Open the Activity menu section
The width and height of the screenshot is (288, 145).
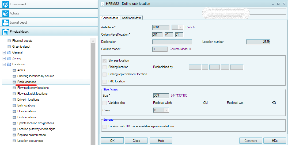pyautogui.click(x=49, y=13)
